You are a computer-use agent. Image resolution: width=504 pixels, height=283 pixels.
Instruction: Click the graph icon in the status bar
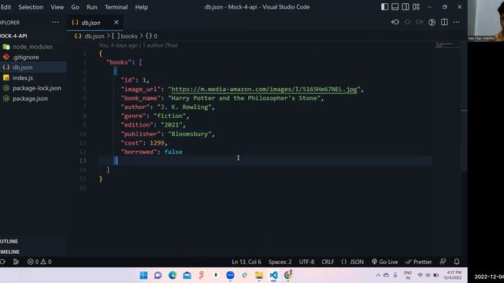coord(16,262)
